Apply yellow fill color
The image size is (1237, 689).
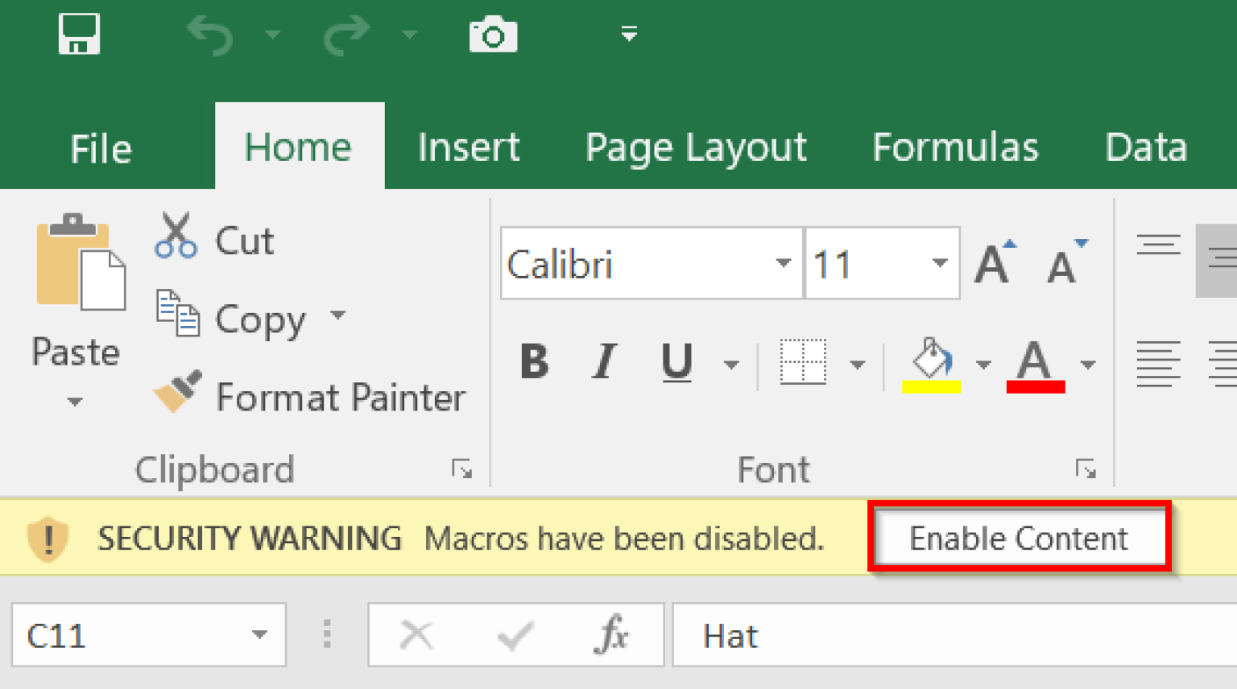tap(932, 363)
